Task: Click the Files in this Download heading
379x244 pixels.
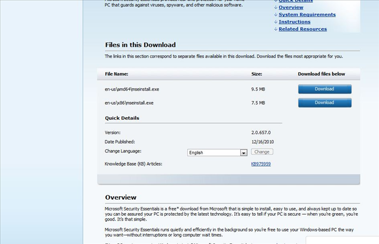Action: point(140,45)
